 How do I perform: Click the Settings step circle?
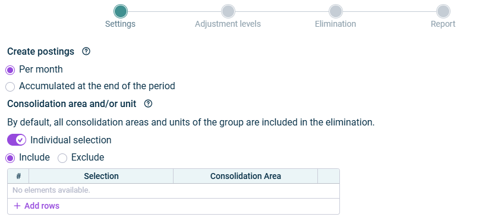coord(121,12)
